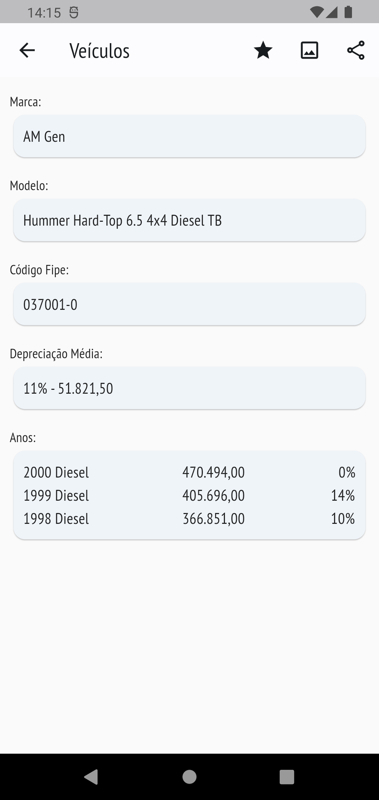Open the vehicle image gallery icon
379x800 pixels.
pos(309,50)
